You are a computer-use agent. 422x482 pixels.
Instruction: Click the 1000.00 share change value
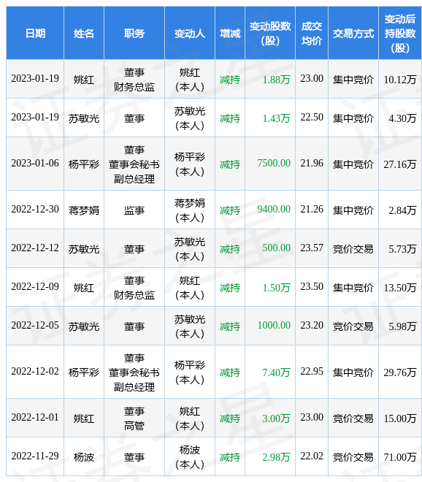(274, 326)
